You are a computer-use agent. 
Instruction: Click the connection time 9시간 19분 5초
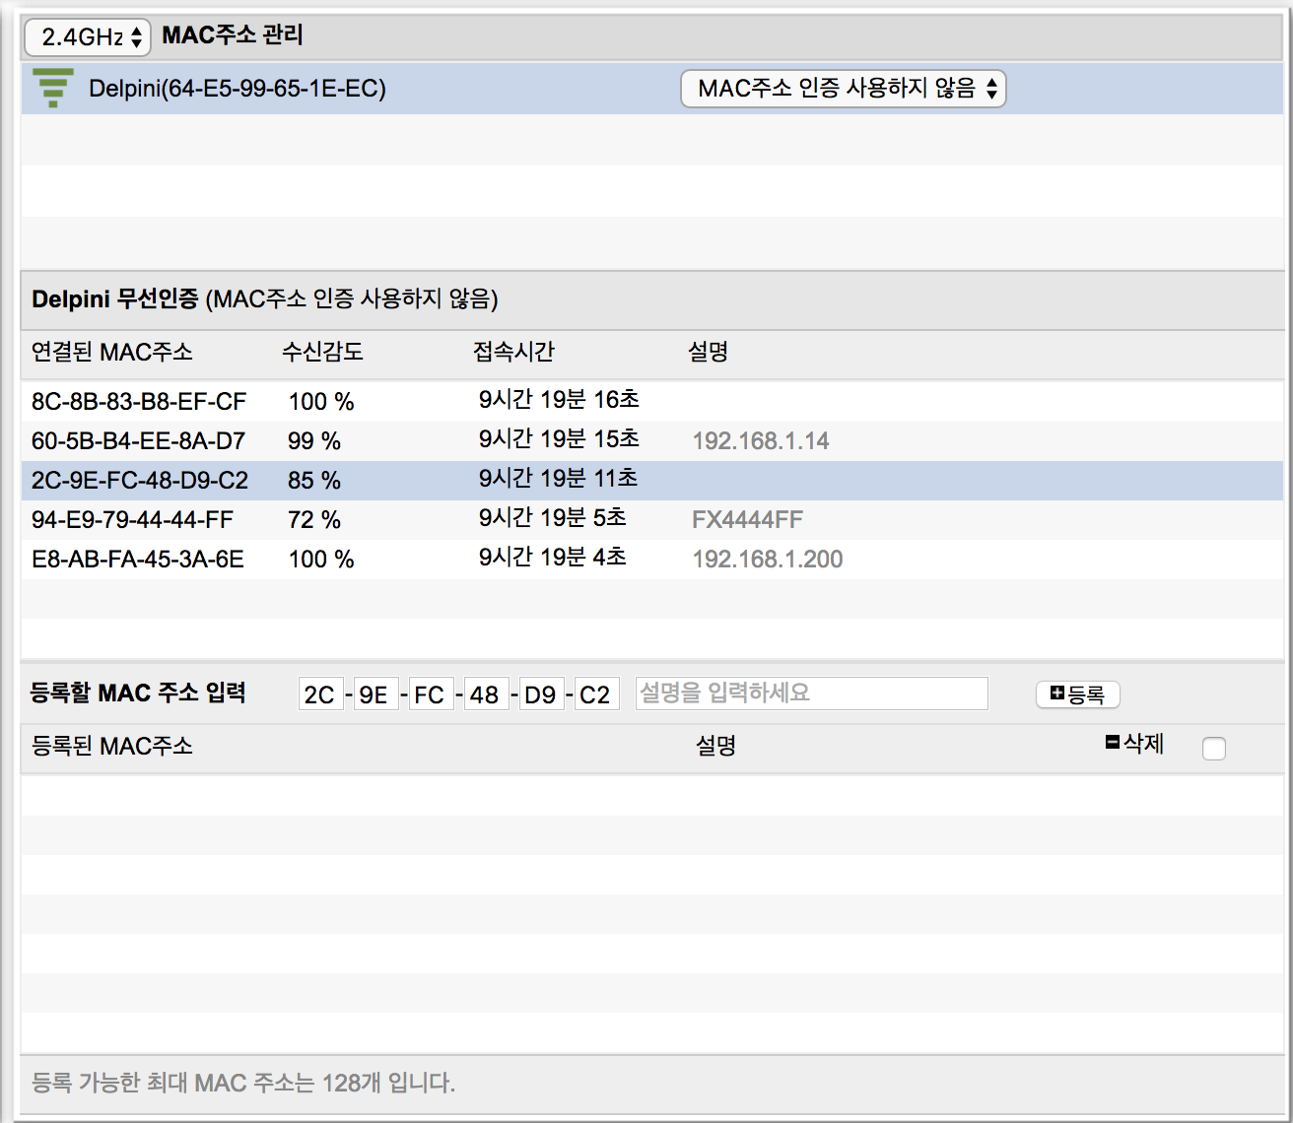[553, 518]
